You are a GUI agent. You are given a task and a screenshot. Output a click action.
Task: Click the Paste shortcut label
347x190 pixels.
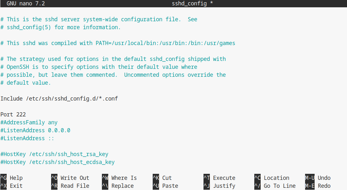tap(170, 186)
